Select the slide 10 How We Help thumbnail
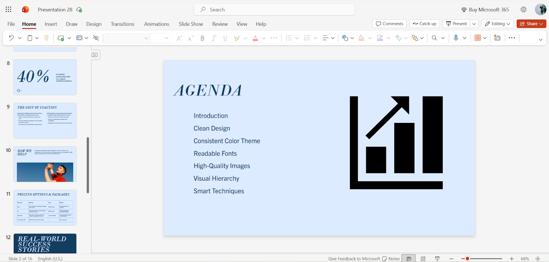Viewport: 549px width, 262px height. click(45, 164)
